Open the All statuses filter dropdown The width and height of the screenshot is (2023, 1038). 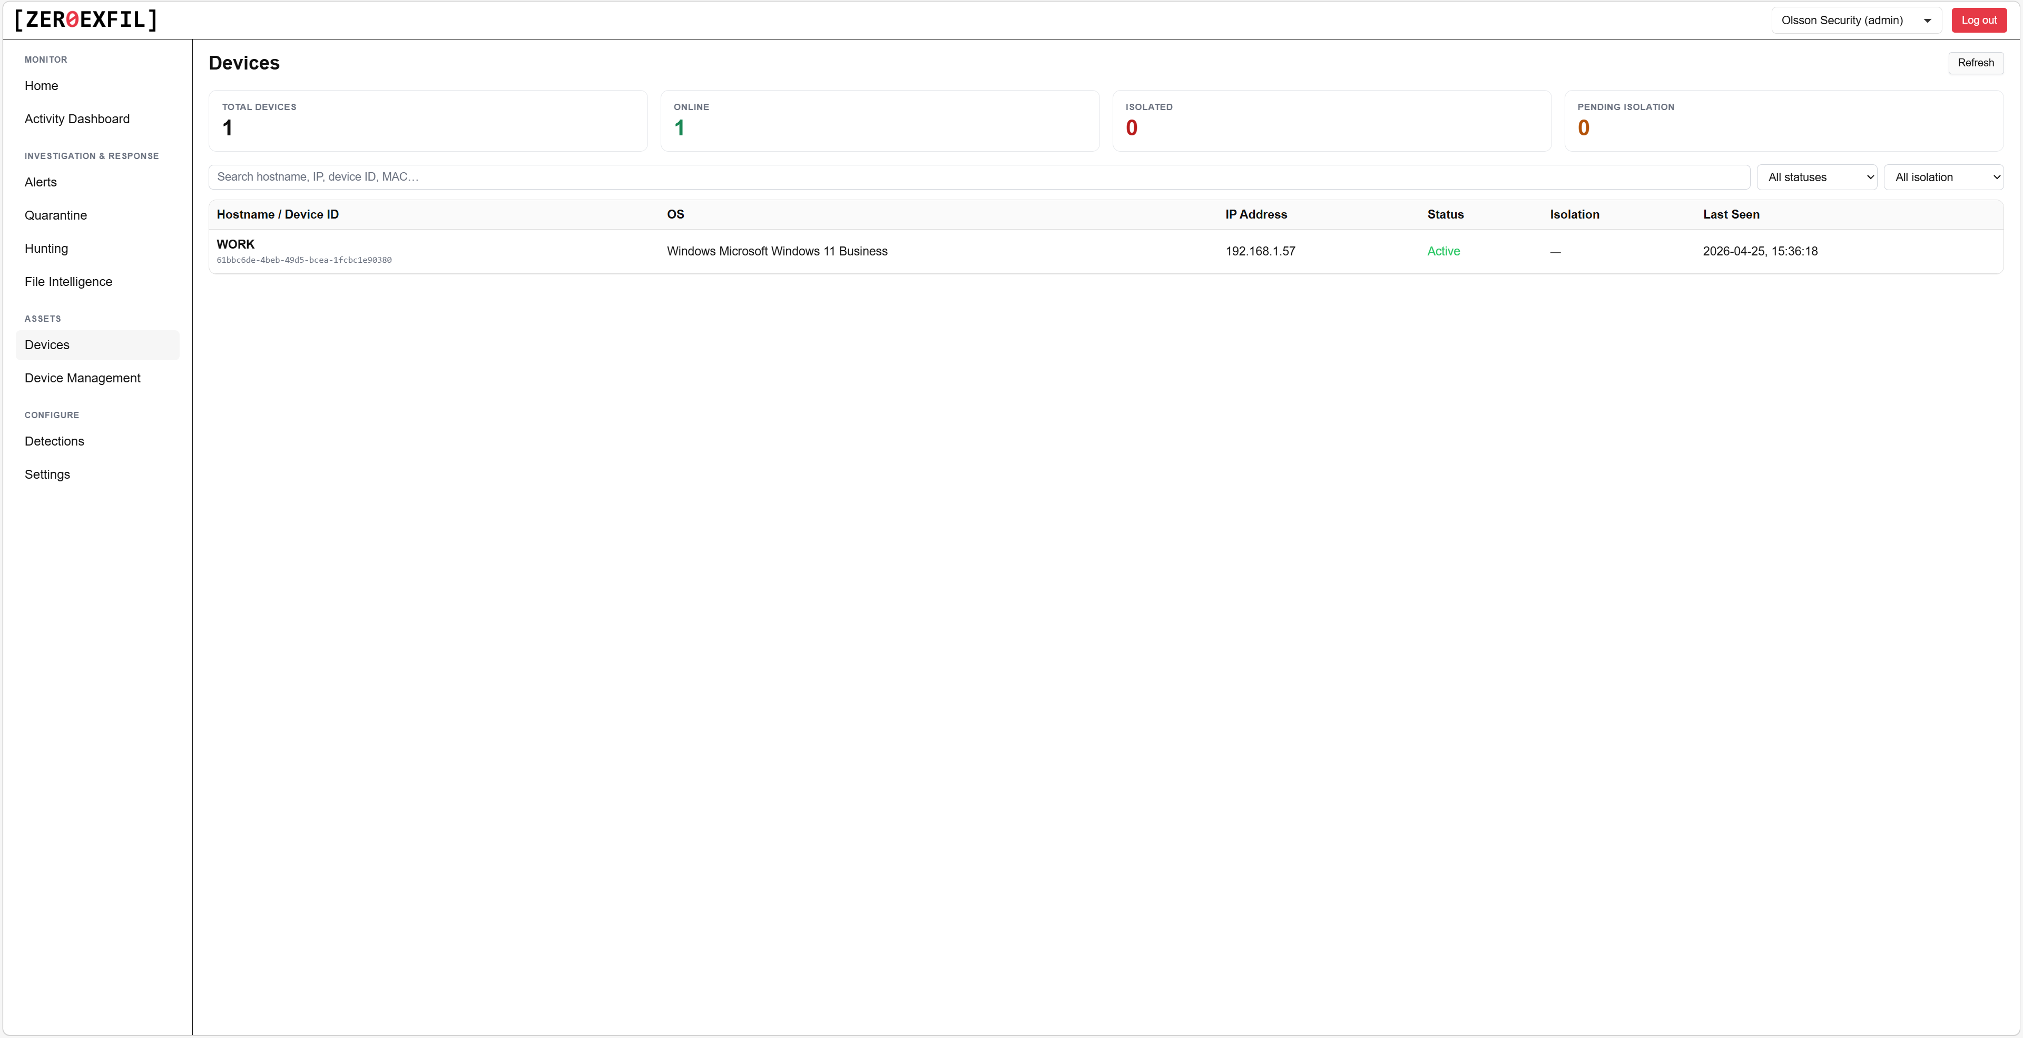coord(1817,176)
